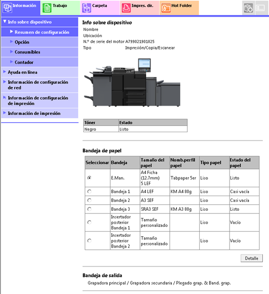Click the green Trabajo document icon
Screen dimensions: 269x294
[47, 8]
